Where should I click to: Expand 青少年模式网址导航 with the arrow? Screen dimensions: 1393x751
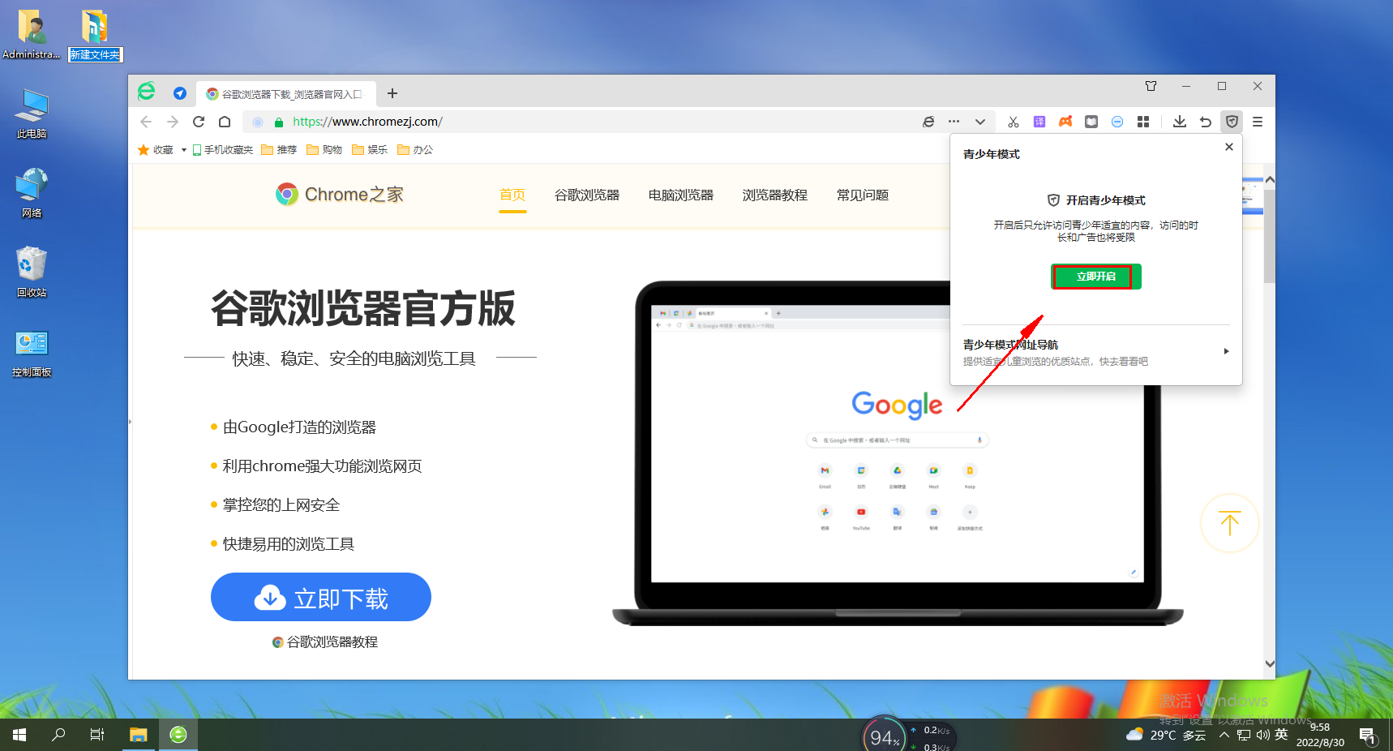click(1227, 351)
